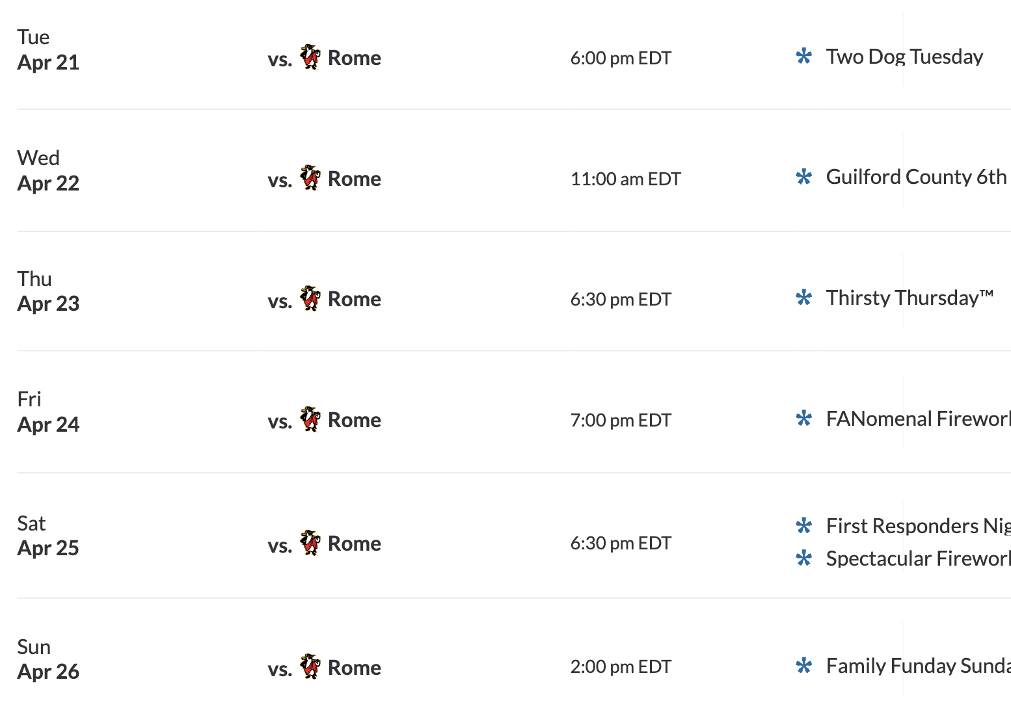Click the 11:00 am EDT game time
The height and width of the screenshot is (710, 1011).
[x=625, y=179]
